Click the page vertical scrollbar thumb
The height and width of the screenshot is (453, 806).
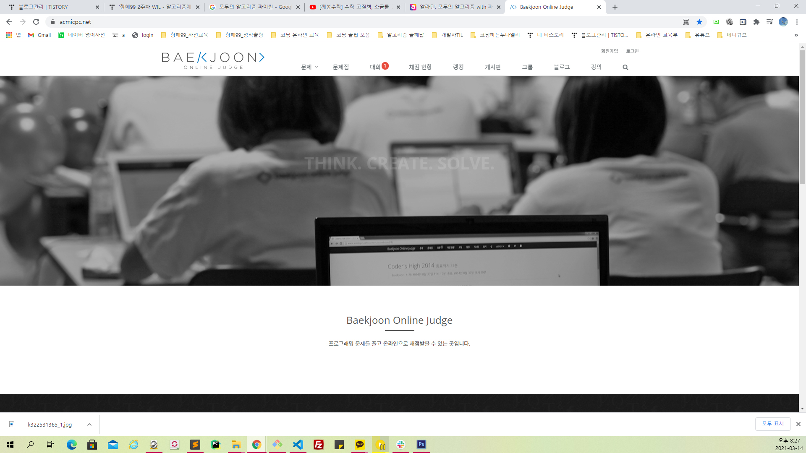click(x=802, y=117)
